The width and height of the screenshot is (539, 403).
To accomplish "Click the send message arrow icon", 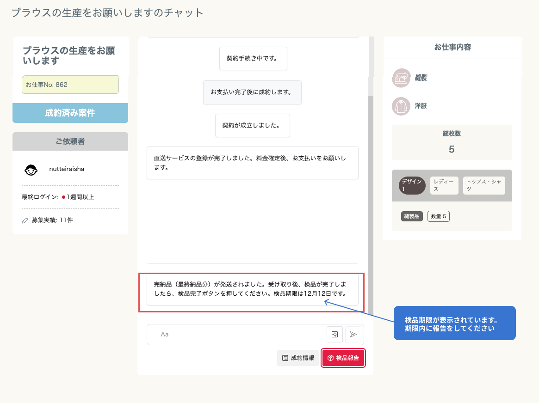I will click(x=353, y=334).
